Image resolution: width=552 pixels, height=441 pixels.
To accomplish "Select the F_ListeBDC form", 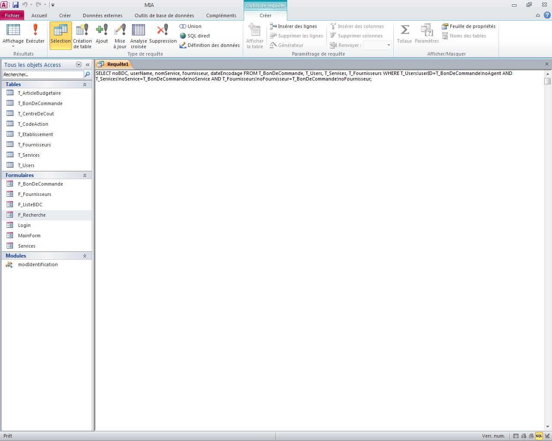I will pos(47,205).
